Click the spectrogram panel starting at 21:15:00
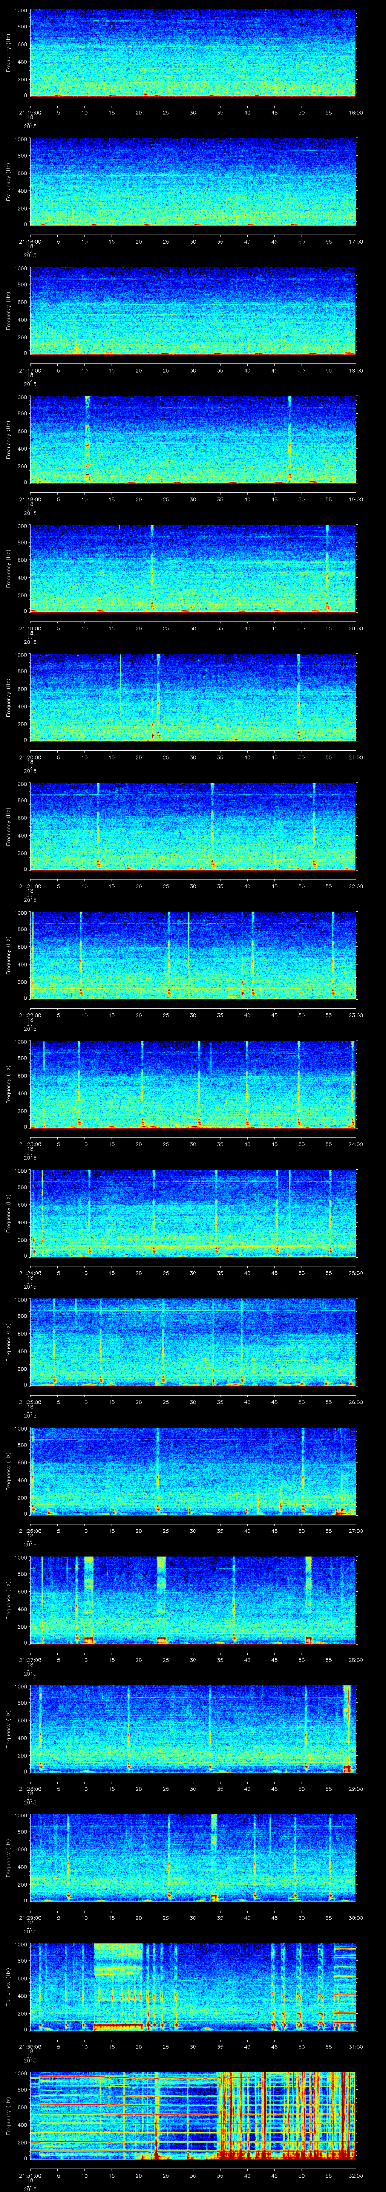This screenshot has width=386, height=2192. click(x=193, y=53)
